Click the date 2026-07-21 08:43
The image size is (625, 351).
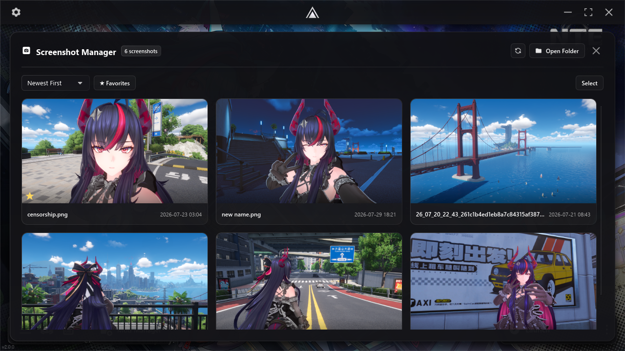[x=569, y=214]
